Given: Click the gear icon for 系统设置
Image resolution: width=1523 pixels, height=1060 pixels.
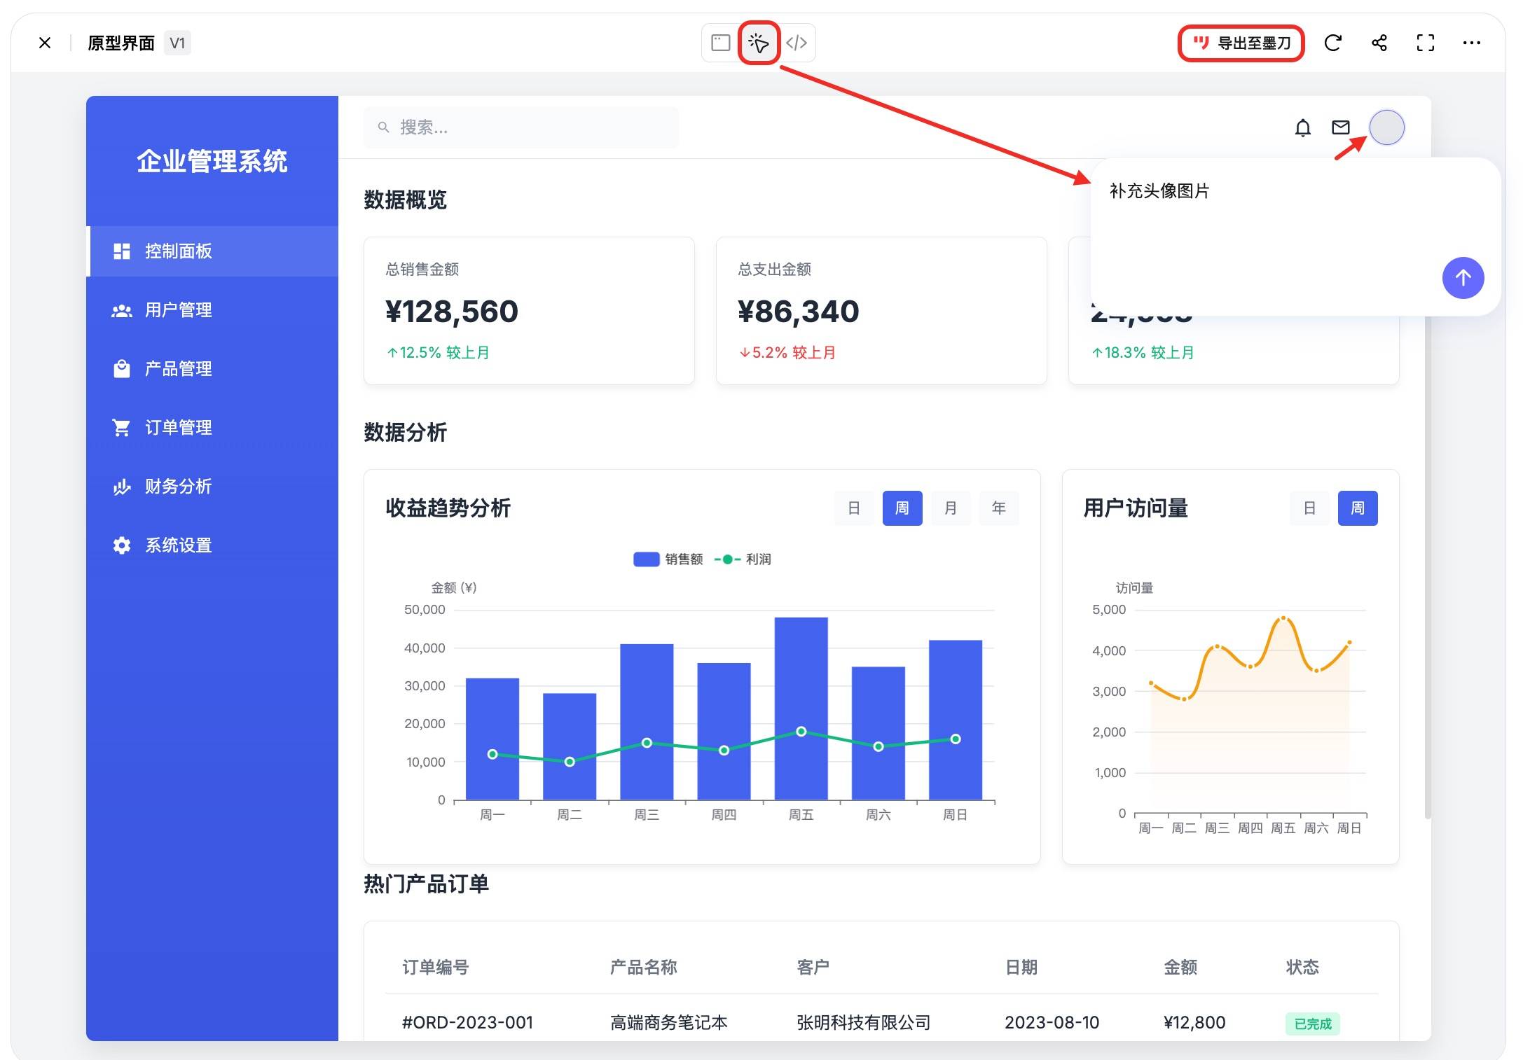Looking at the screenshot, I should pos(122,545).
